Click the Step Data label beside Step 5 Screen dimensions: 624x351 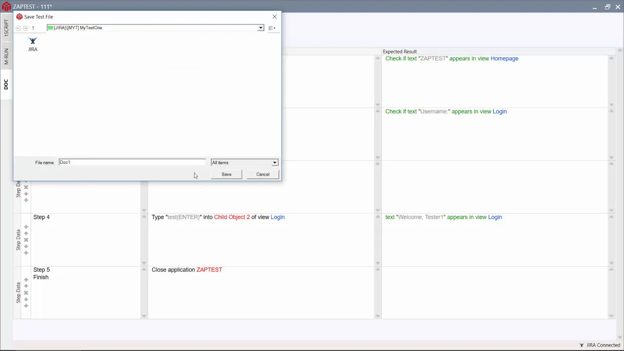pos(19,292)
